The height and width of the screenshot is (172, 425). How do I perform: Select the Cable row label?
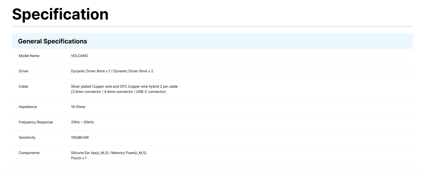(x=23, y=86)
